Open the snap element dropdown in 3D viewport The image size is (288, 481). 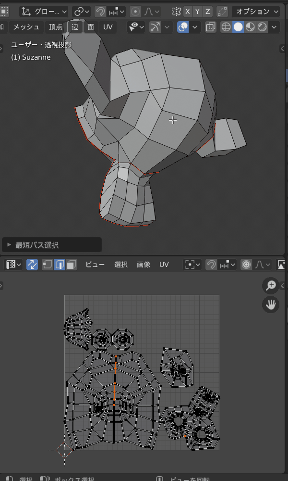[x=116, y=12]
